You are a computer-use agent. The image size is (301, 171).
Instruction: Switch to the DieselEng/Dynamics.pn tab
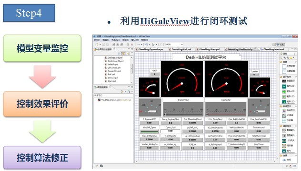click(x=149, y=49)
